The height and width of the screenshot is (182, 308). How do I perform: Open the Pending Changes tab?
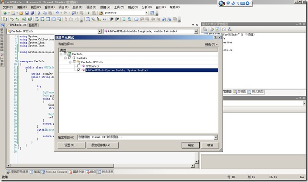click(55, 172)
